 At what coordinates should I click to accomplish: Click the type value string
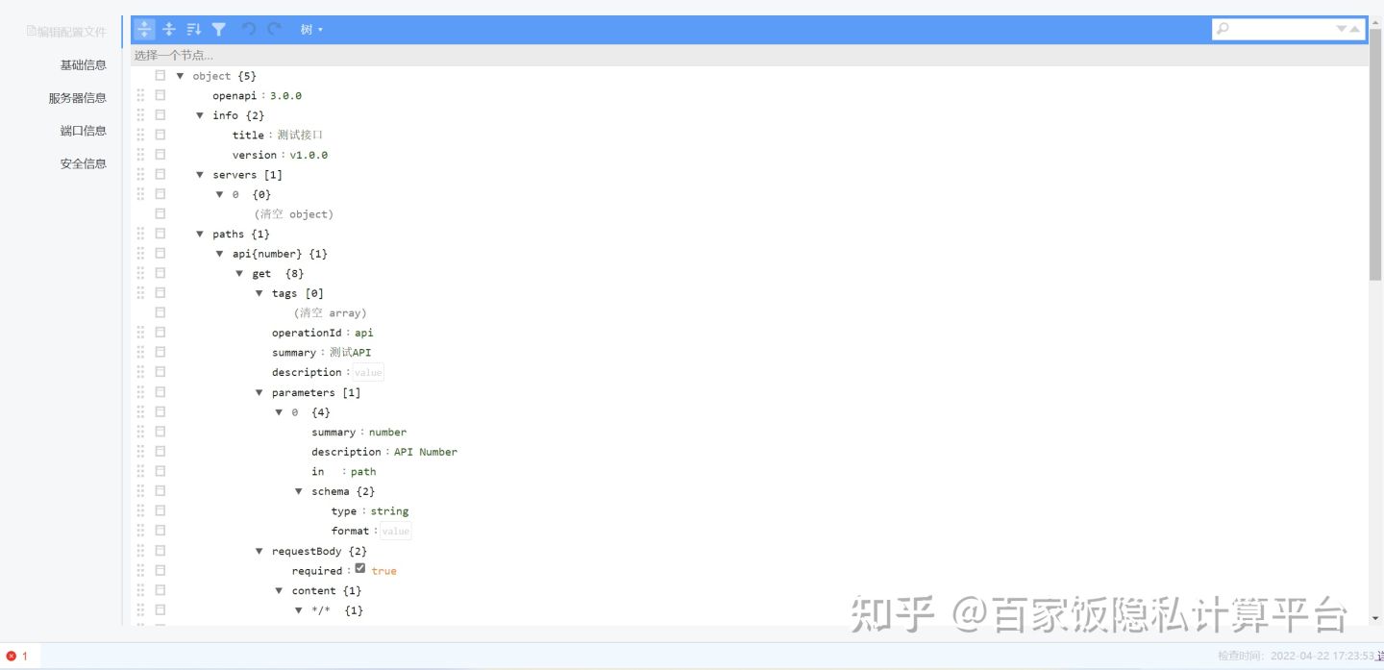[389, 511]
